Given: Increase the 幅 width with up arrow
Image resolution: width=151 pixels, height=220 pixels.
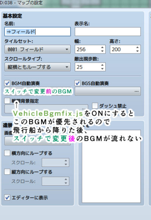Looking at the screenshot, I should click(103, 47).
